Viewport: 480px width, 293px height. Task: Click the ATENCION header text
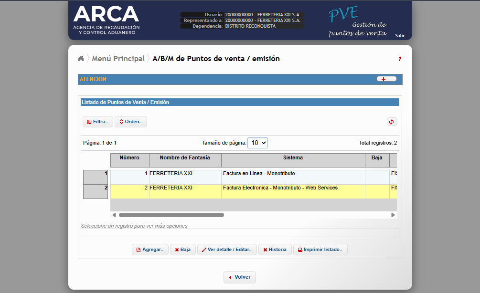(x=93, y=79)
